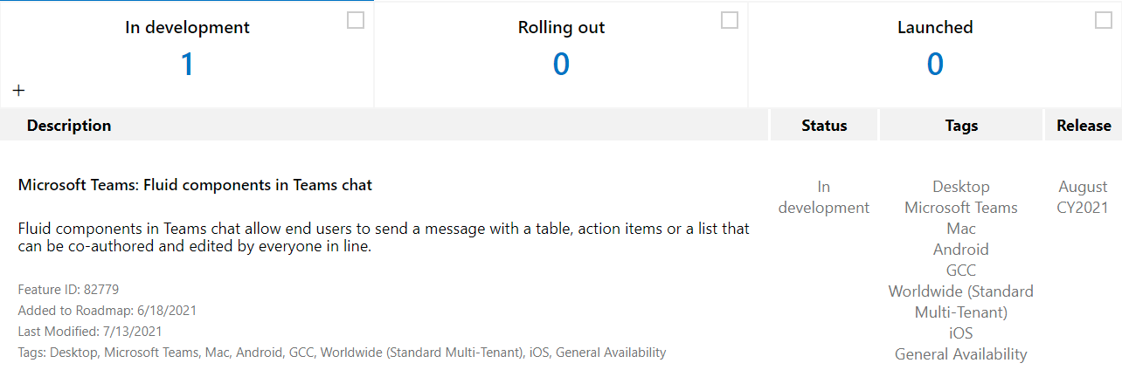Viewport: 1122px width, 370px height.
Task: Check the In development filter checkbox
Action: click(356, 21)
